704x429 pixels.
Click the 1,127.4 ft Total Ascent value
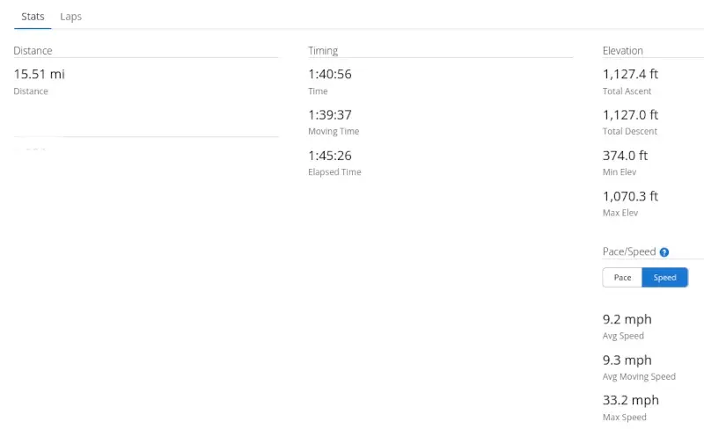tap(630, 74)
